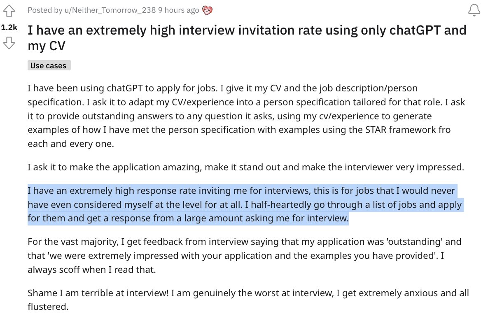This screenshot has height=316, width=481.
Task: Click the paragraph starting For the vast majority
Action: (x=245, y=256)
